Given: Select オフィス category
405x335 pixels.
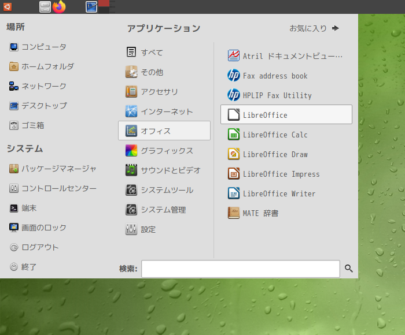Looking at the screenshot, I should pos(164,131).
